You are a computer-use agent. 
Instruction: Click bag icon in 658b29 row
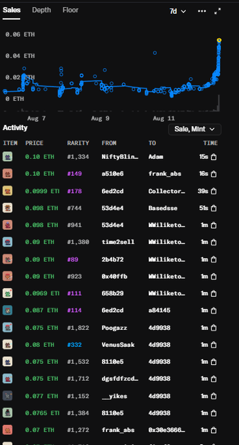214,293
